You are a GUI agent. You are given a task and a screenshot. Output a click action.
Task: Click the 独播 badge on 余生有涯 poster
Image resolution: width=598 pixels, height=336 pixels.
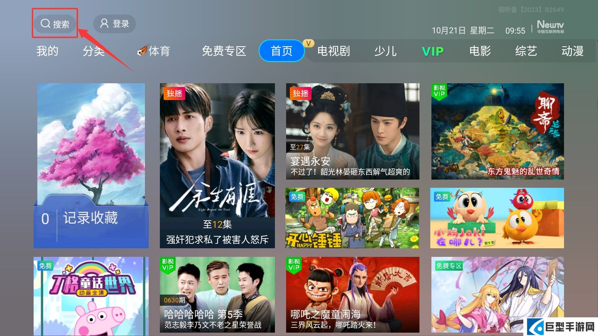tap(174, 93)
